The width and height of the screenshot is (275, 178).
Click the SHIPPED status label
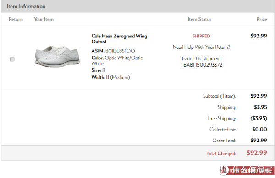[x=201, y=36]
